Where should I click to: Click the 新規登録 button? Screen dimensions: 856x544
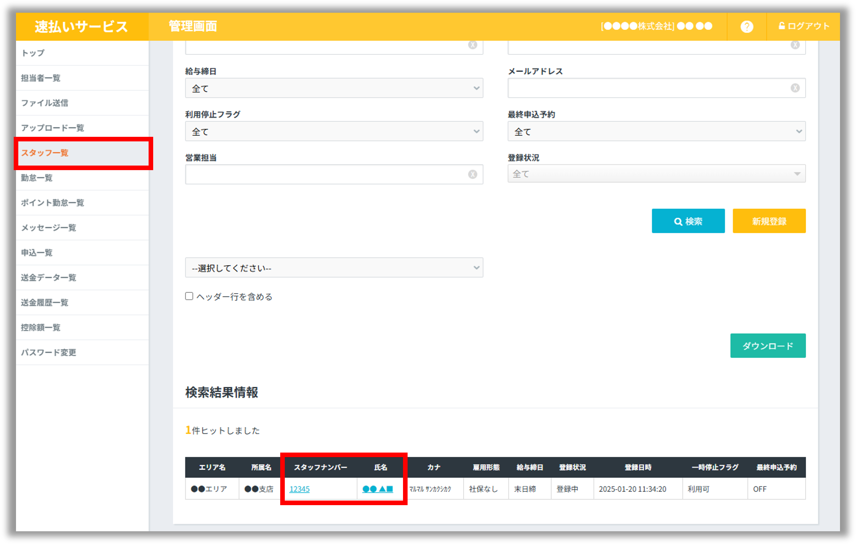click(x=769, y=221)
